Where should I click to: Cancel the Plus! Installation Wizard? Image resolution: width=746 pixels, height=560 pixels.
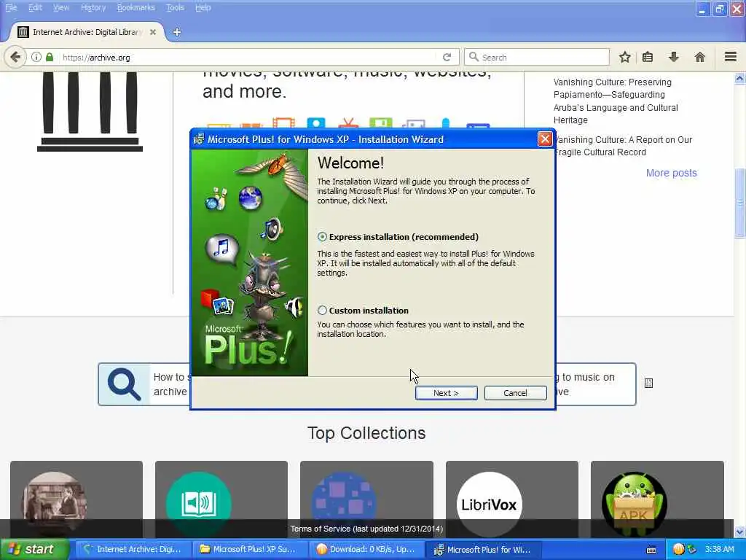pyautogui.click(x=515, y=393)
